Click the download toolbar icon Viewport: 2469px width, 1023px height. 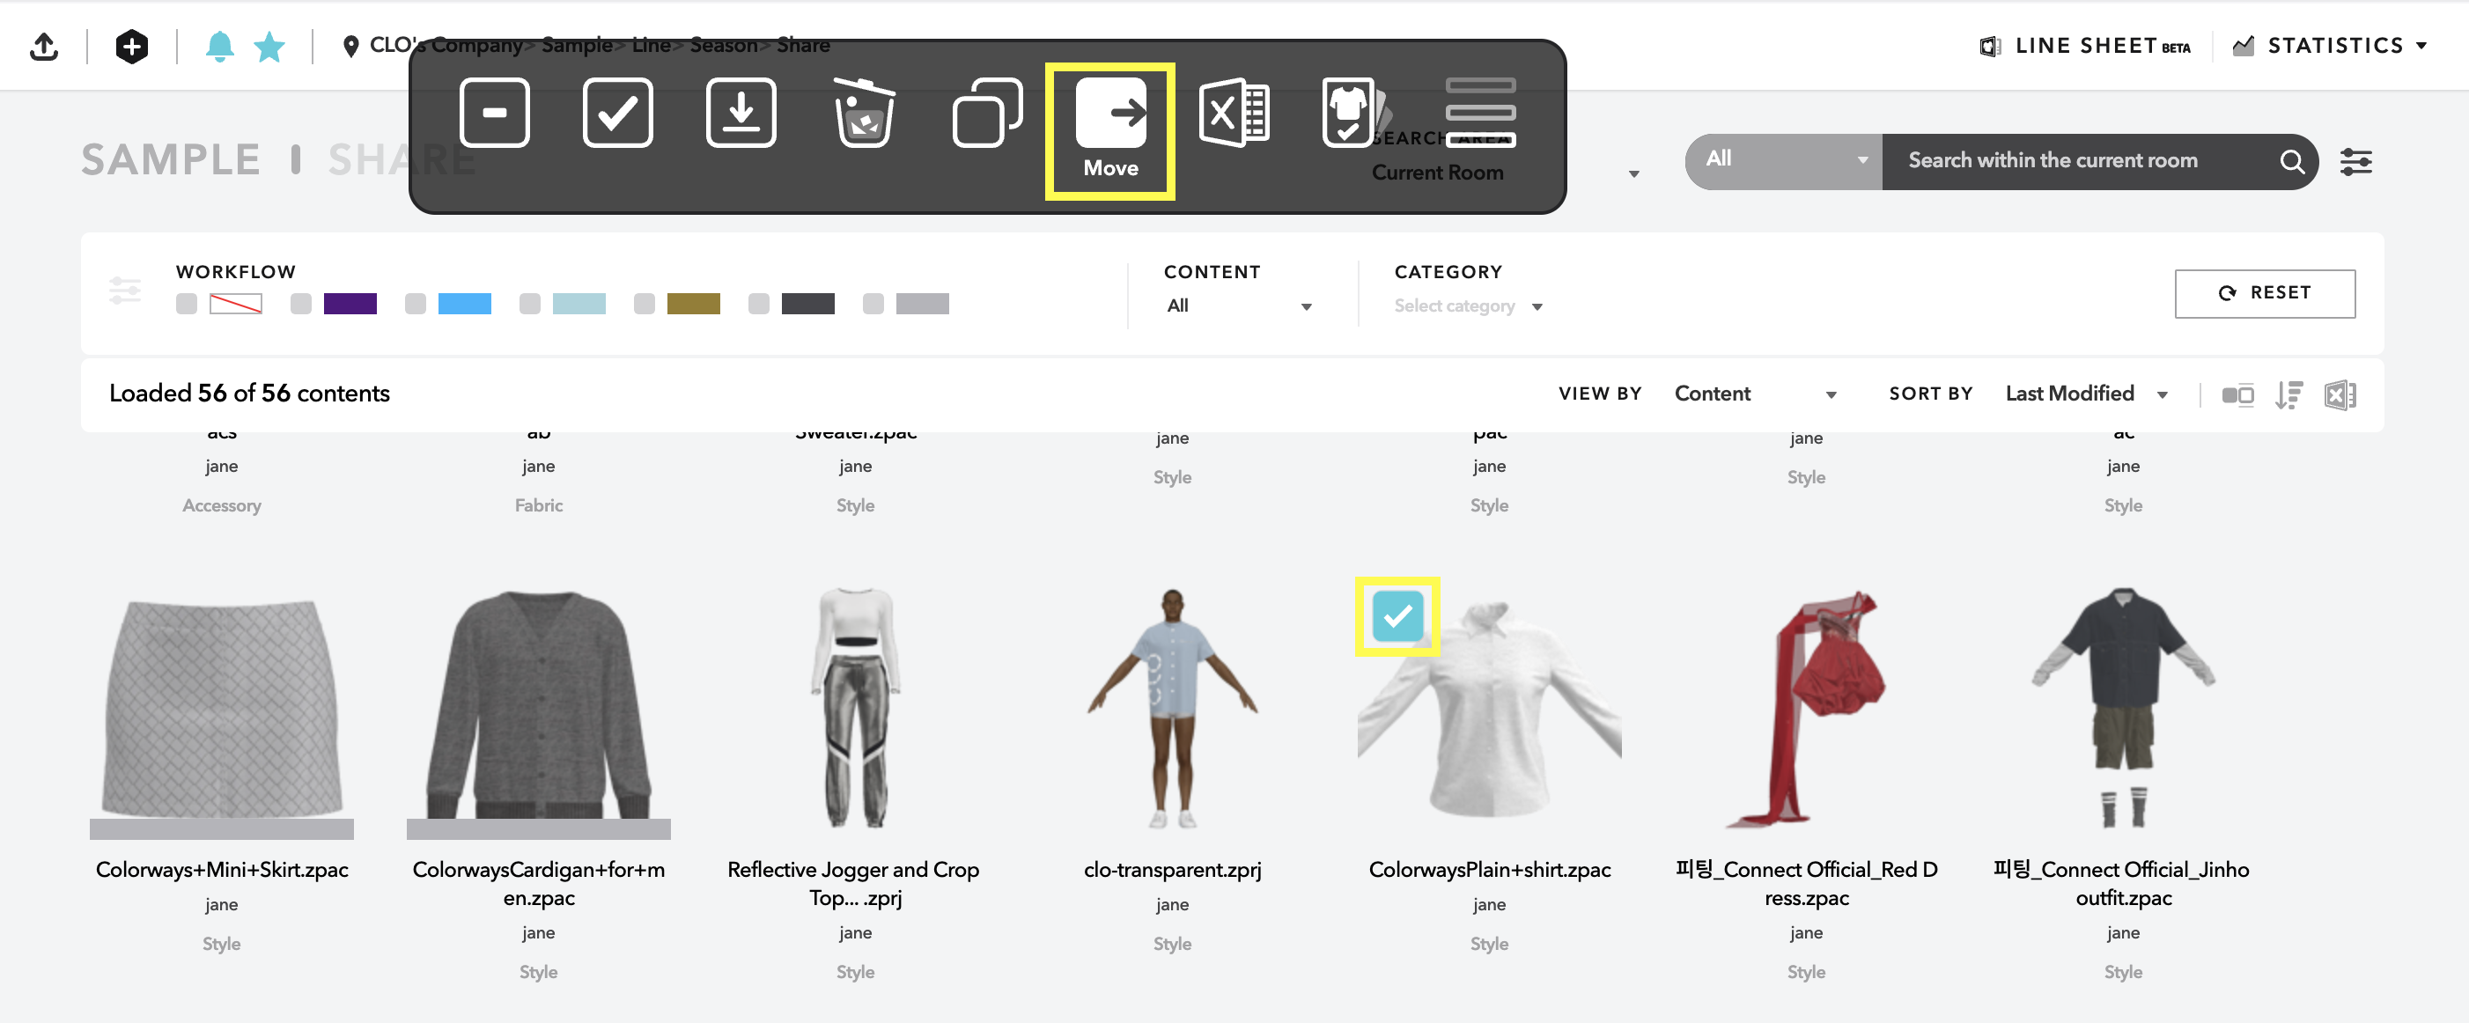pos(741,113)
